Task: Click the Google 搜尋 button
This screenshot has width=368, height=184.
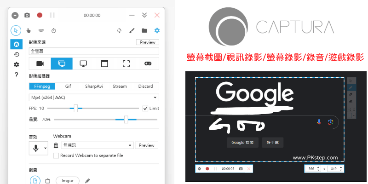Action: [242, 143]
